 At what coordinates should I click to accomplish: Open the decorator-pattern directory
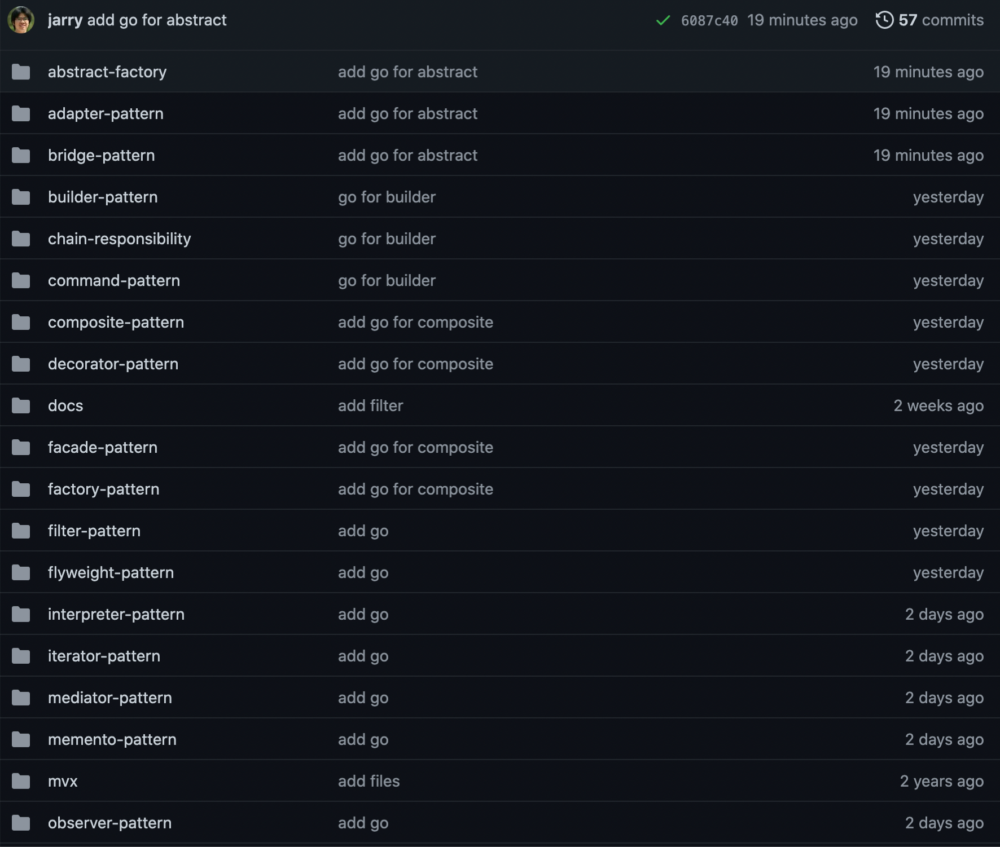pyautogui.click(x=113, y=364)
